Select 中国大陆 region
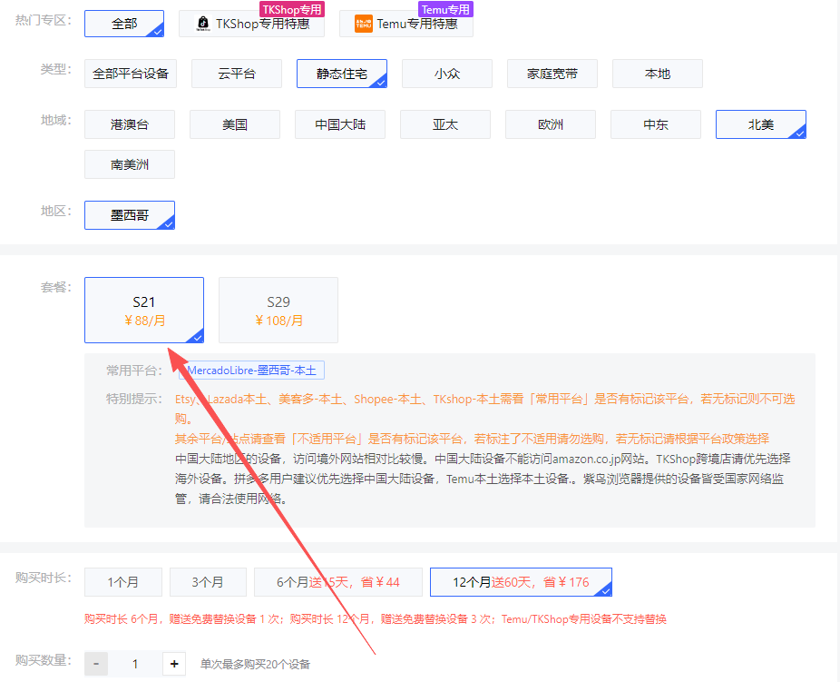The width and height of the screenshot is (840, 682). [x=340, y=125]
